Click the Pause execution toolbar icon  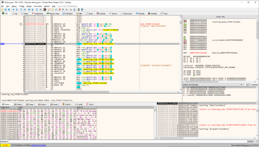pyautogui.click(x=17, y=10)
